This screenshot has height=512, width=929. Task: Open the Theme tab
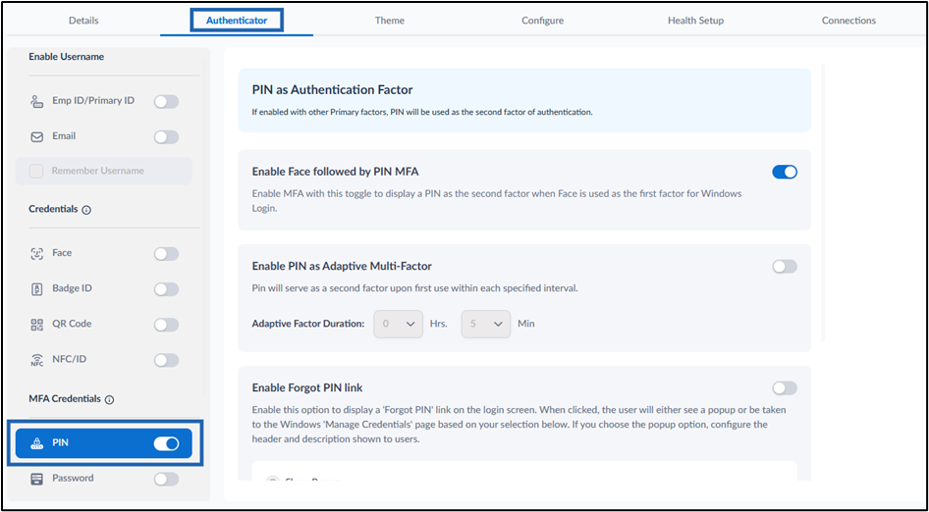click(390, 21)
